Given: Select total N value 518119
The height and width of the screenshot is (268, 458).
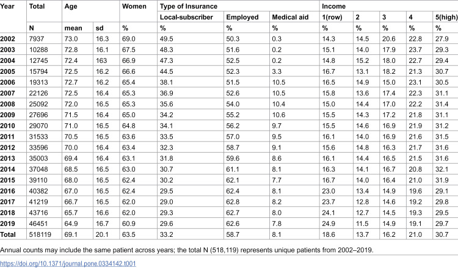Looking at the screenshot, I should click(40, 234).
